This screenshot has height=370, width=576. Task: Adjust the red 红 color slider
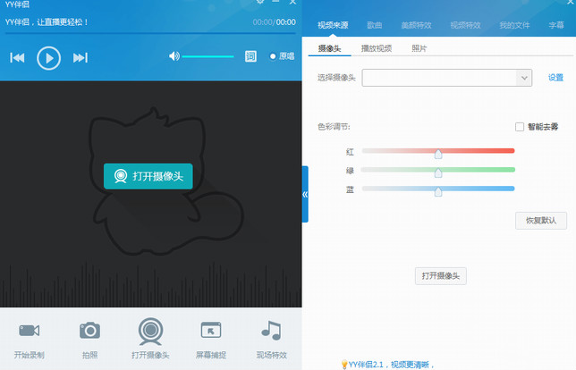[438, 152]
